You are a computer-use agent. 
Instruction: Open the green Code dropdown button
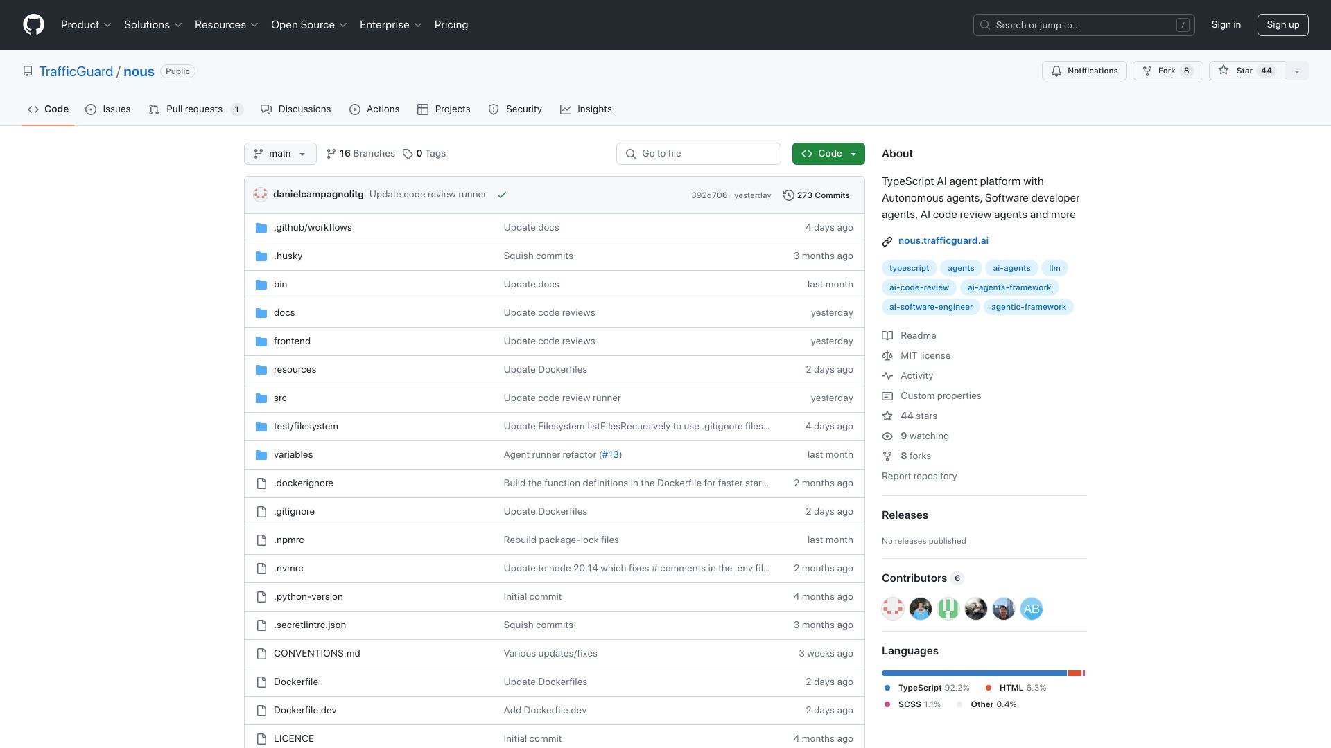pos(828,154)
